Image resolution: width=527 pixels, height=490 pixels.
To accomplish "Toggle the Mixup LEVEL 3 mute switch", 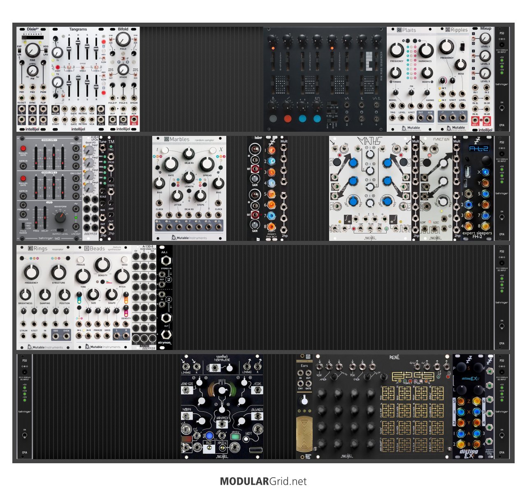I will (x=474, y=74).
